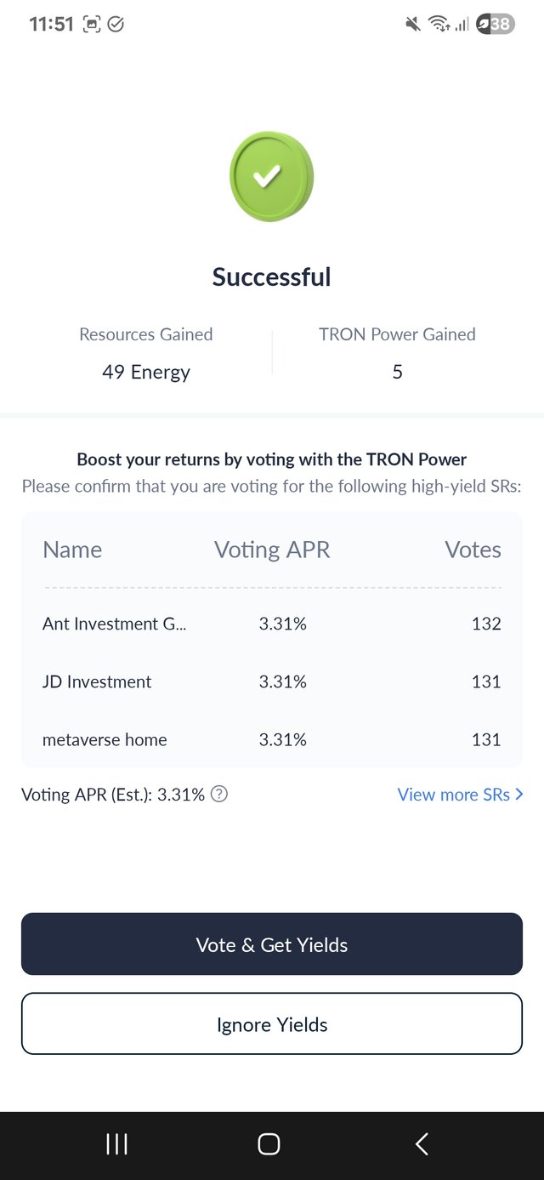Click the Ignore Yields button
Screen dimensions: 544x1180
click(x=272, y=1024)
